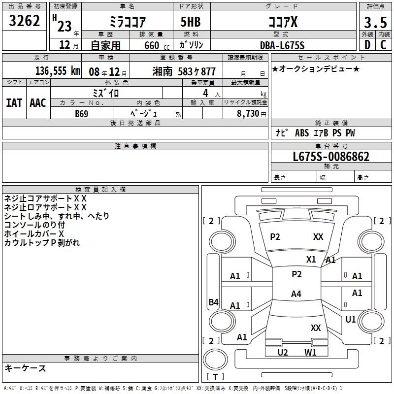Select the model code DBA-L675S
The height and width of the screenshot is (394, 394).
point(283,45)
